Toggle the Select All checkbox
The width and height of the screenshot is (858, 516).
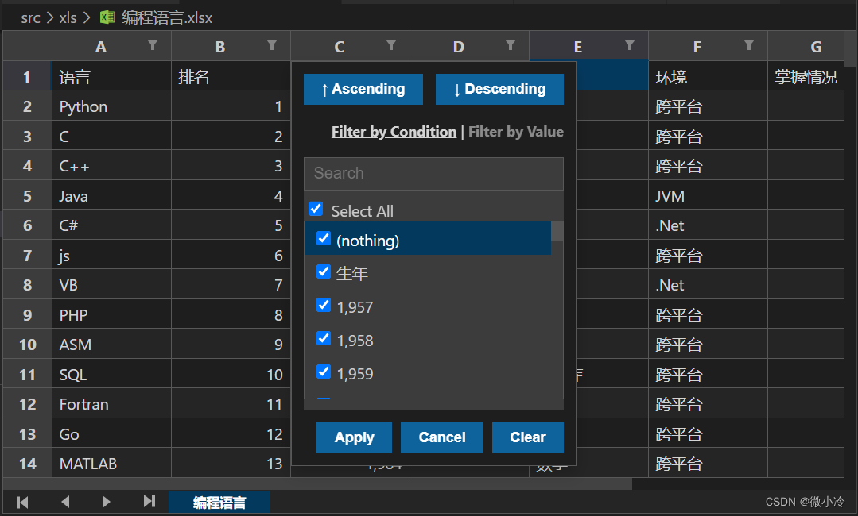click(316, 209)
